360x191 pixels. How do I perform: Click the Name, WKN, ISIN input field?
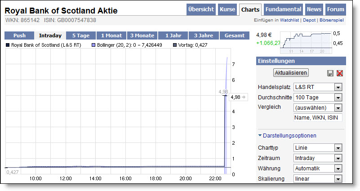coord(317,117)
